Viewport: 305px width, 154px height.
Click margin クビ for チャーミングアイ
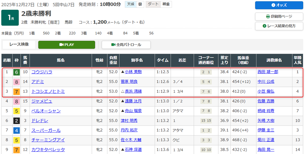coord(176,140)
